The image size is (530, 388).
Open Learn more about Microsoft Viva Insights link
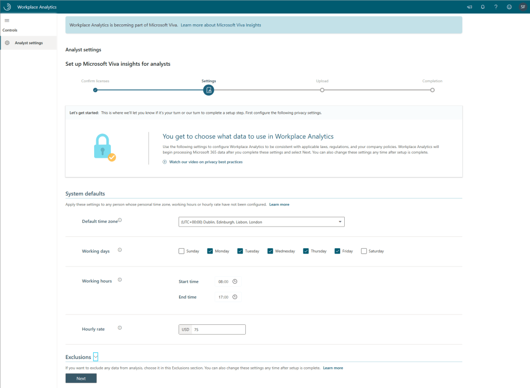(221, 25)
